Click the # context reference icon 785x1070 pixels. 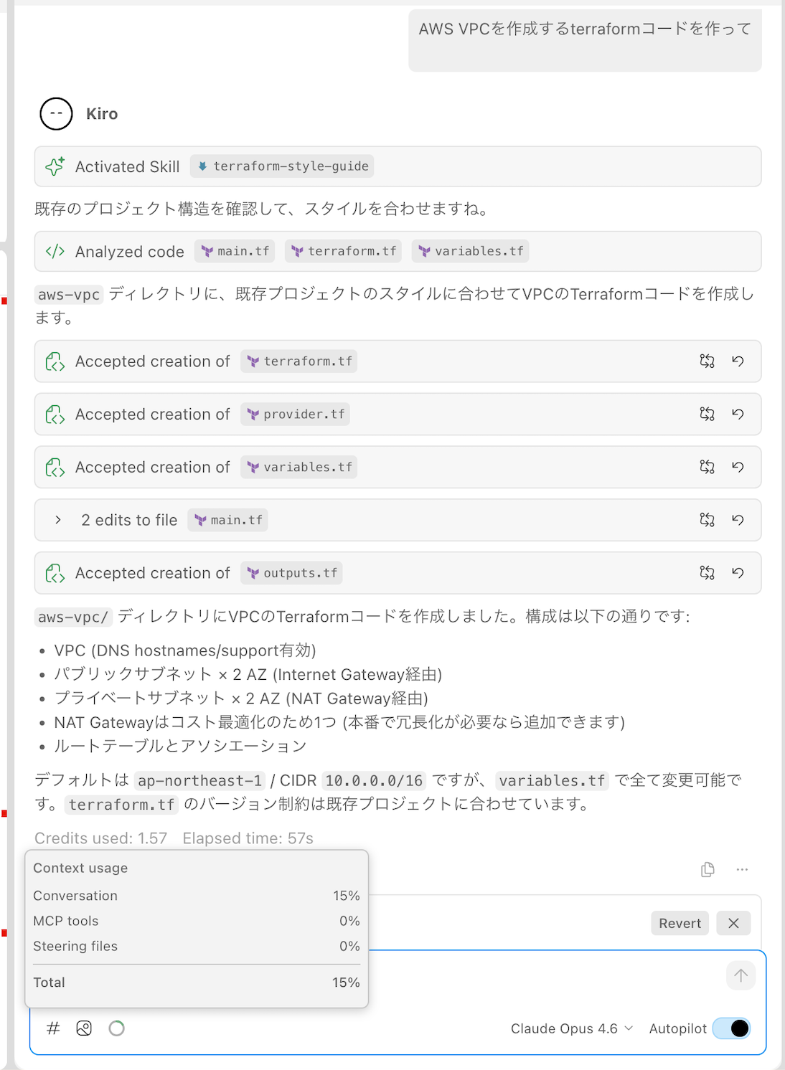click(x=52, y=1028)
